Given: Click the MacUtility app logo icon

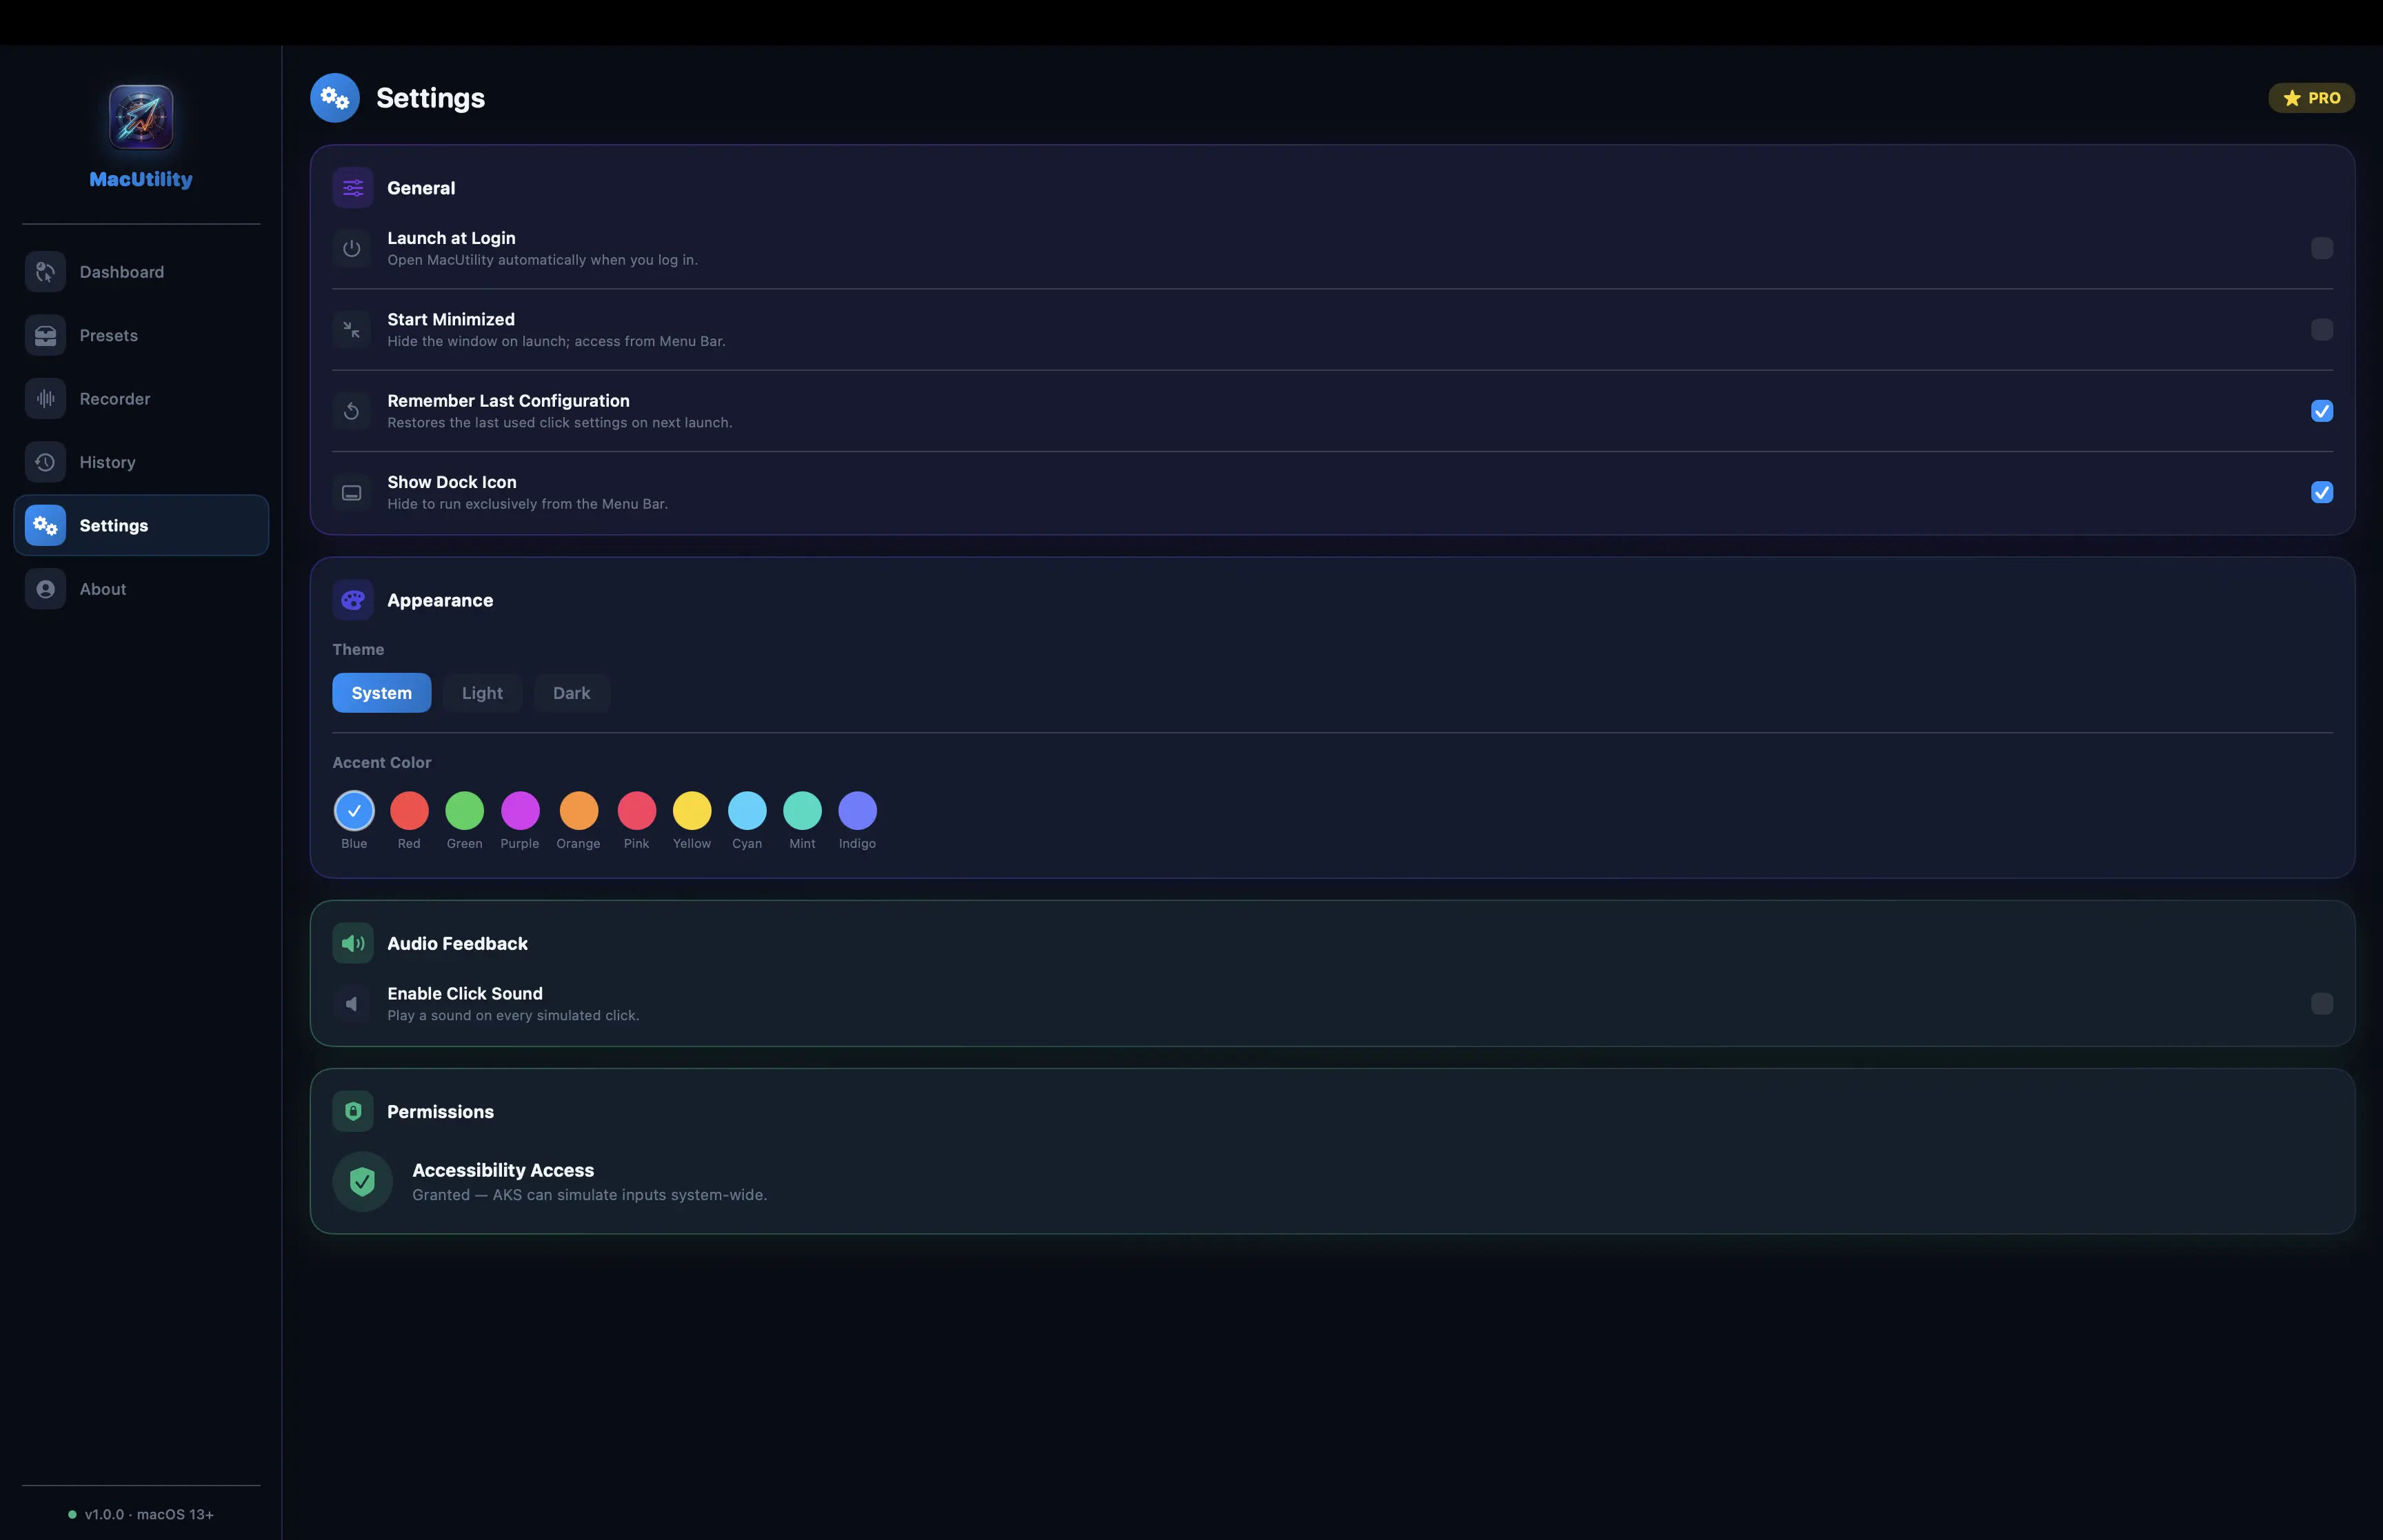Looking at the screenshot, I should point(141,117).
